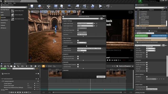Viewport: 168px width, 94px height.
Task: Open the Marketplace toolbar icon
Action: (x=62, y=6)
